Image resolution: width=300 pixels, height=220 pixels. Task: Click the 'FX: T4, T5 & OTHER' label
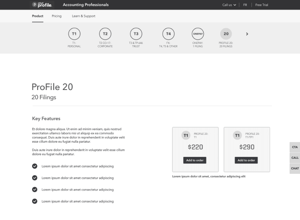[168, 45]
